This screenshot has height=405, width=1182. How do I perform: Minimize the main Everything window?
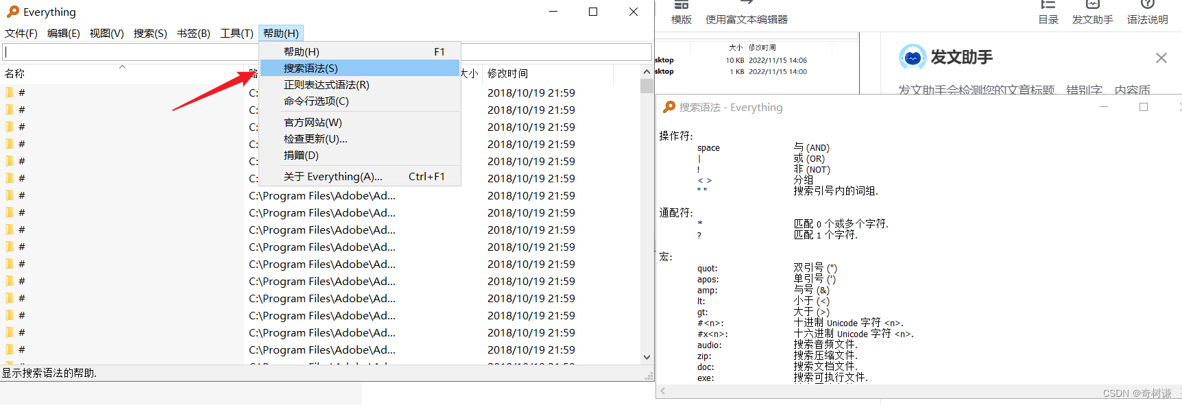pyautogui.click(x=553, y=12)
